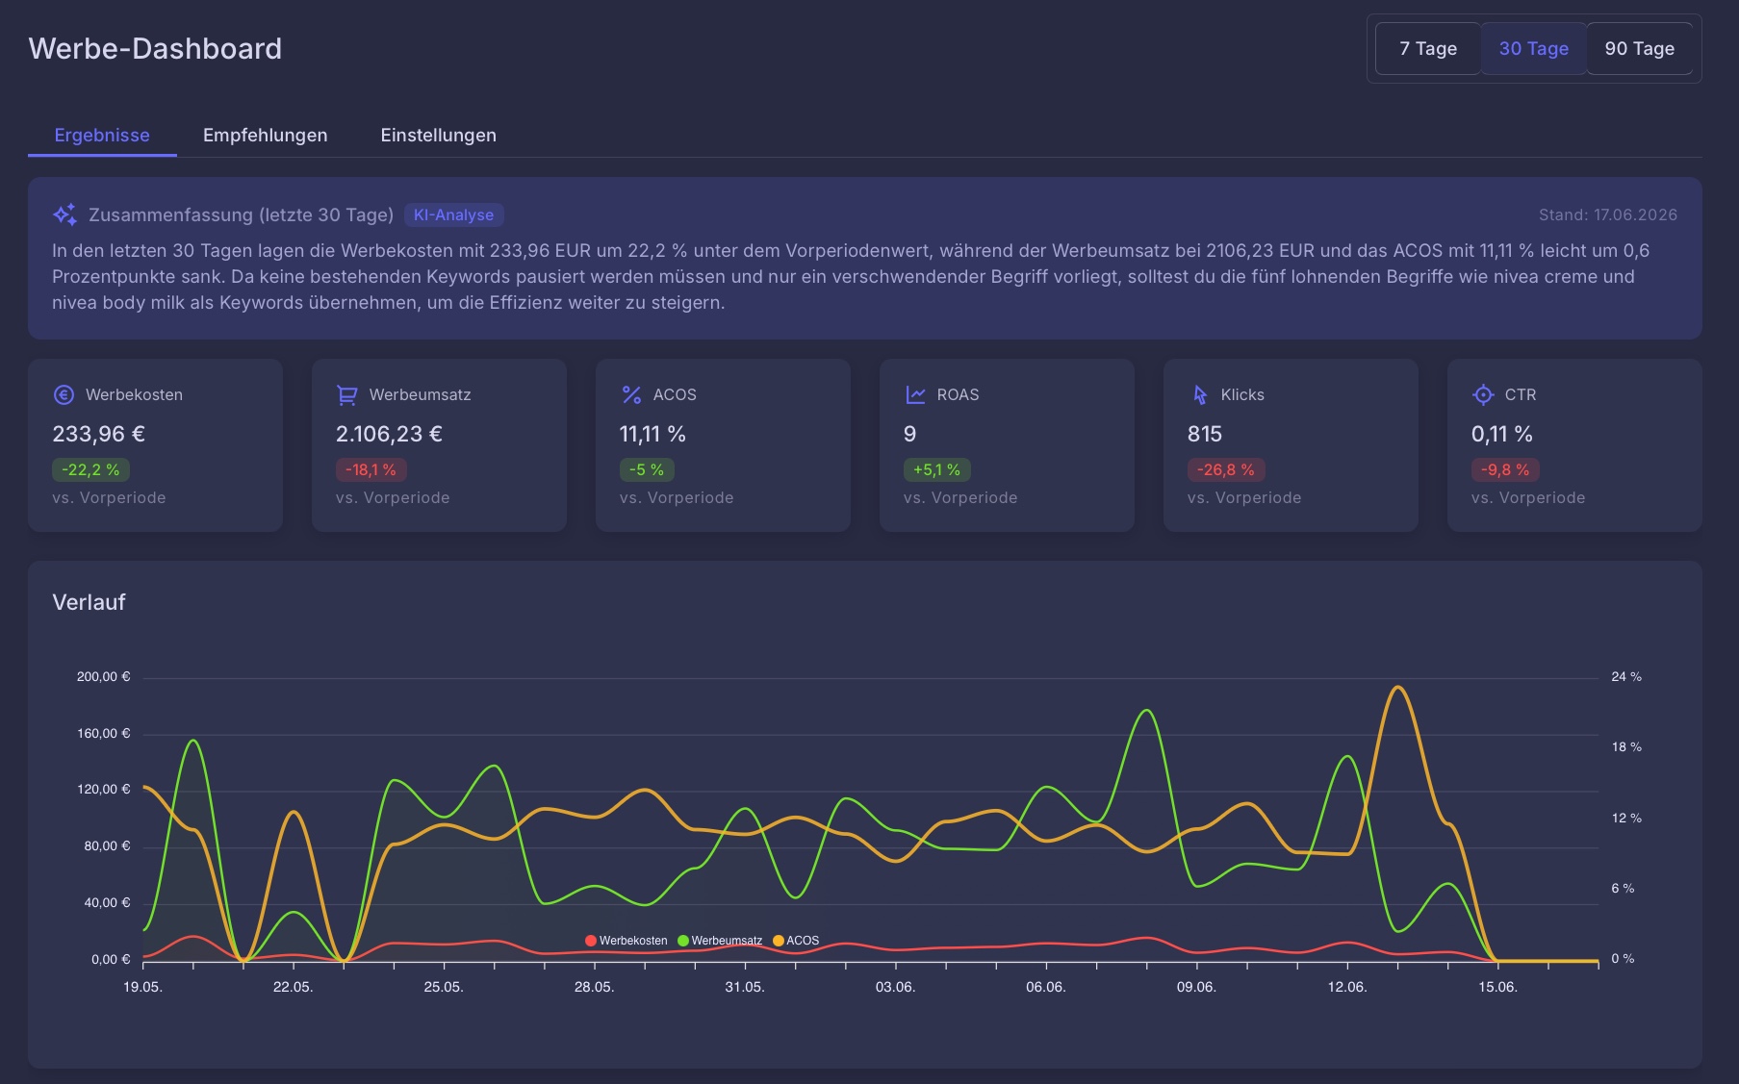Go to the Ergebnisse tab
The image size is (1739, 1084).
point(102,135)
